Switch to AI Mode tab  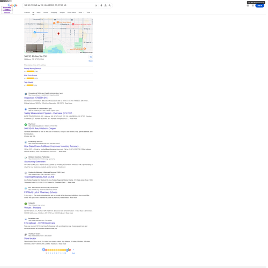click(x=27, y=12)
